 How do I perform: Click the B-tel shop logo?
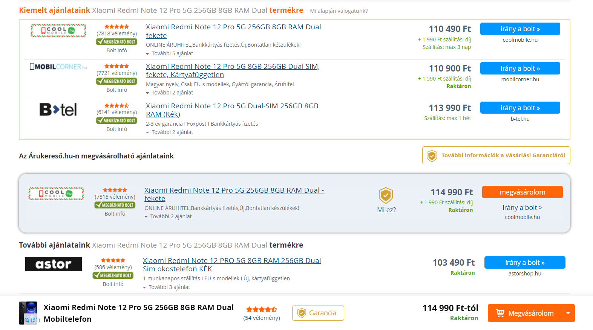pos(58,109)
